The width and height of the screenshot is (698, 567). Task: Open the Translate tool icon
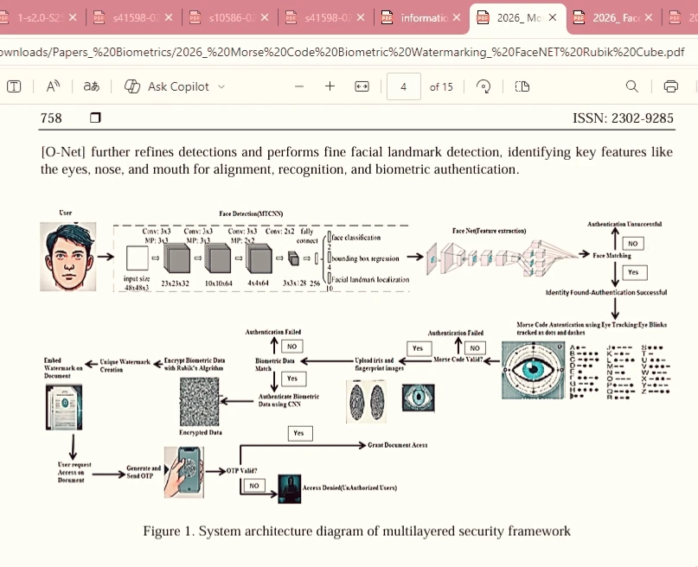coord(92,86)
